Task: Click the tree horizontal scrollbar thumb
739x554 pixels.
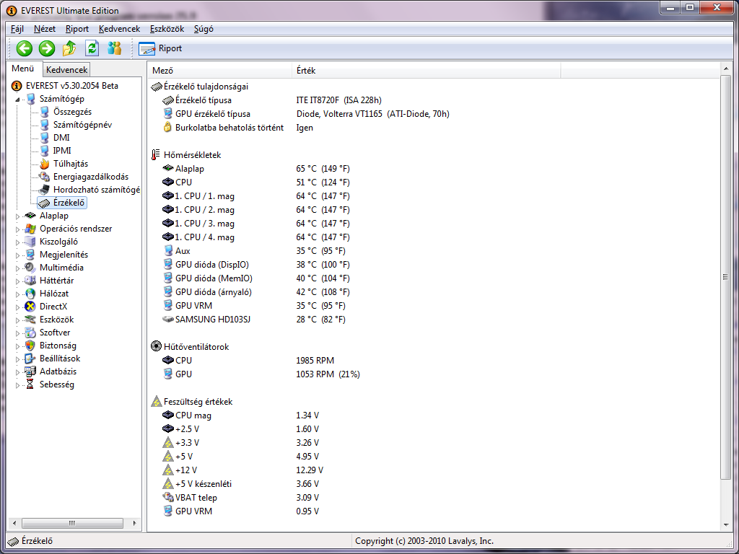Action: [72, 523]
